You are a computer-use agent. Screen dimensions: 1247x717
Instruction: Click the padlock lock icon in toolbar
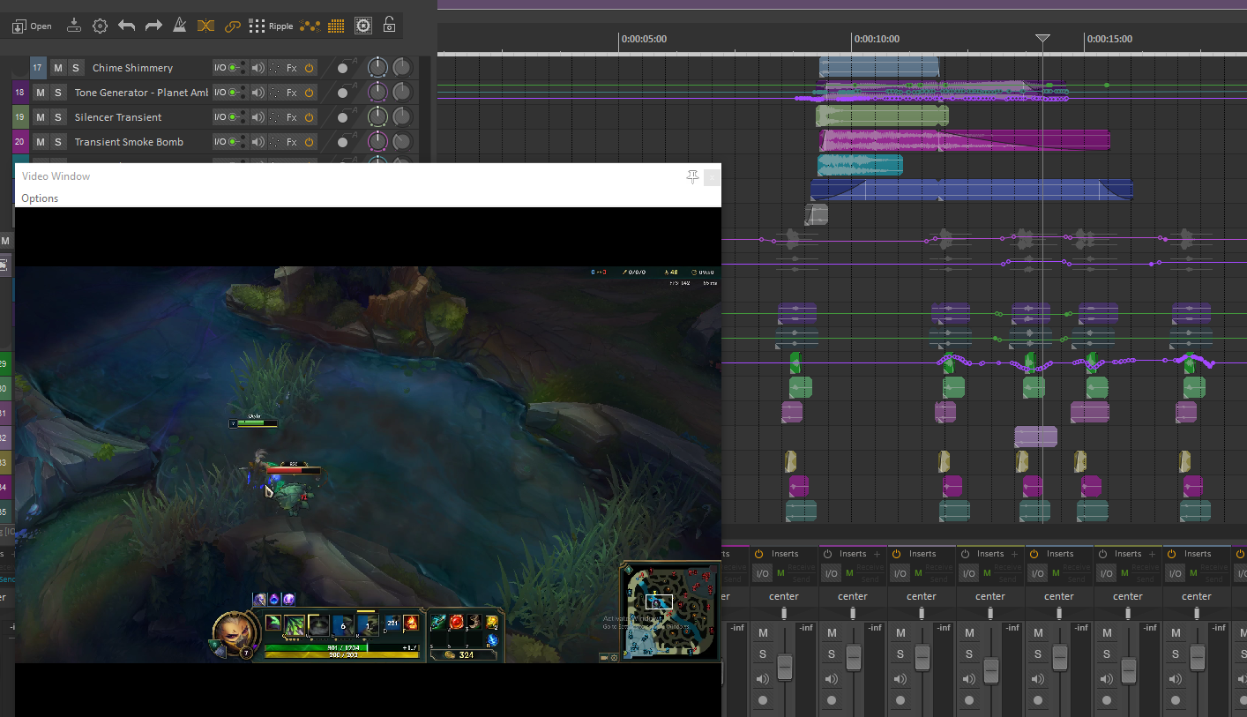pos(389,26)
